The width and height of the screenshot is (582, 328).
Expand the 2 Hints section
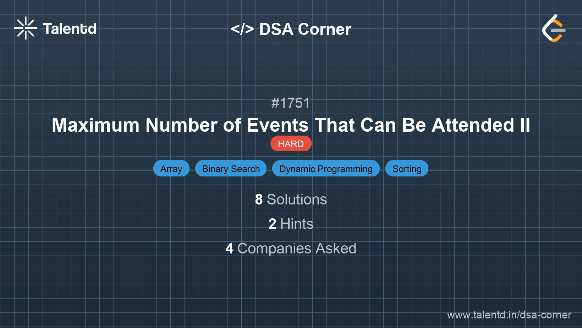tap(291, 224)
